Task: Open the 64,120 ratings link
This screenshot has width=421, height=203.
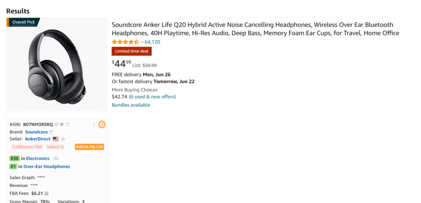Action: 152,42
